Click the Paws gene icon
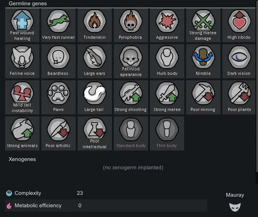The height and width of the screenshot is (217, 258). tap(58, 93)
